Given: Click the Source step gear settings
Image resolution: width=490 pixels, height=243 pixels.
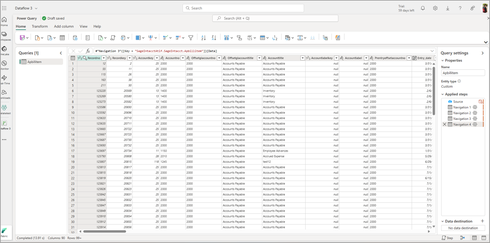Looking at the screenshot, I should (480, 101).
